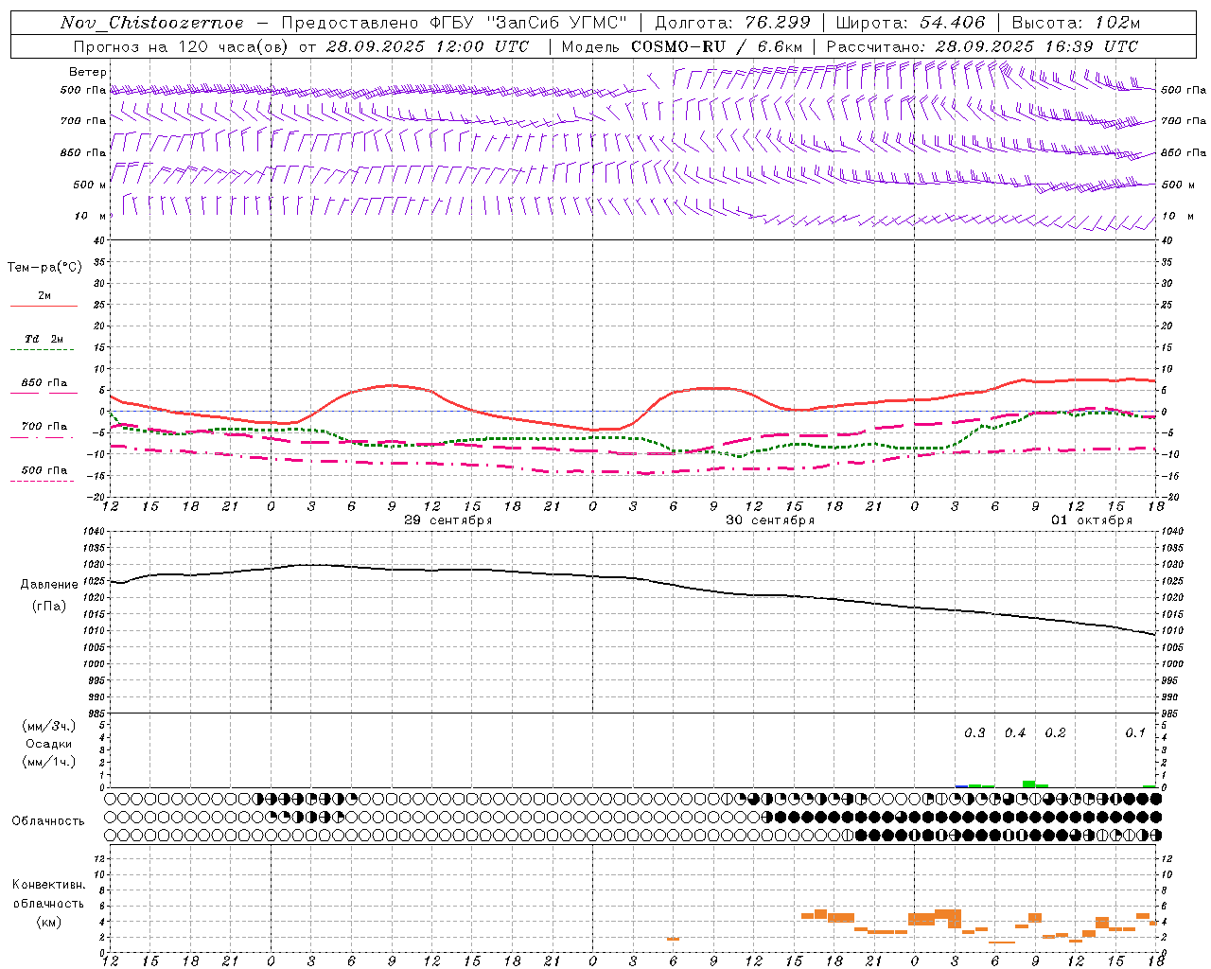Click the left 700 гПа wind level label
Image resolution: width=1211 pixels, height=969 pixels.
pos(83,121)
